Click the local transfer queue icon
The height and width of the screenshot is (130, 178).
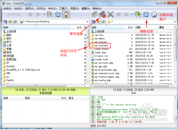(50, 15)
